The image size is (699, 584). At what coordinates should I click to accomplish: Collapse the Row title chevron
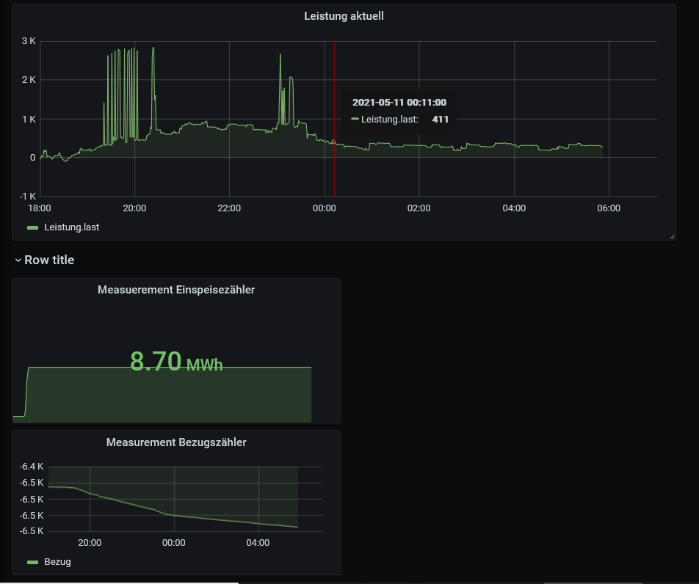tap(18, 260)
